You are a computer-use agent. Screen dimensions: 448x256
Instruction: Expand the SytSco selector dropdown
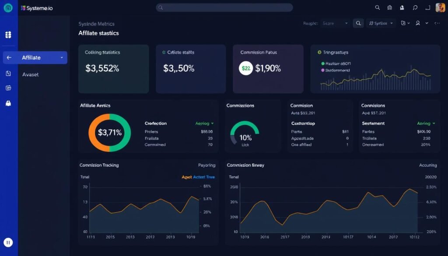[381, 23]
